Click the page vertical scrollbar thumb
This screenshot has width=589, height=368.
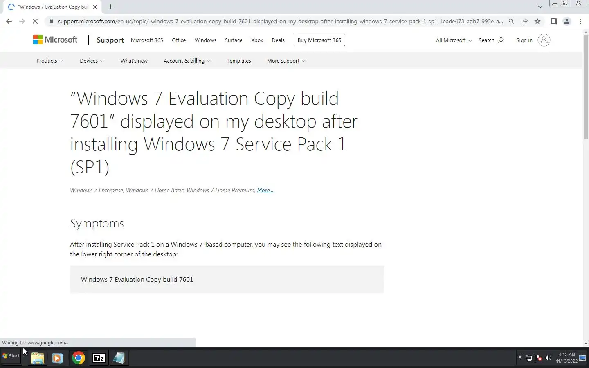tap(586, 87)
